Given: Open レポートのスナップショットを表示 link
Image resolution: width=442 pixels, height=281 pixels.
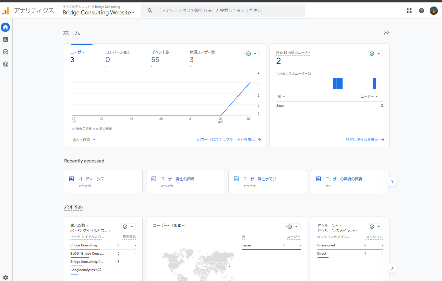Looking at the screenshot, I should pos(229,139).
